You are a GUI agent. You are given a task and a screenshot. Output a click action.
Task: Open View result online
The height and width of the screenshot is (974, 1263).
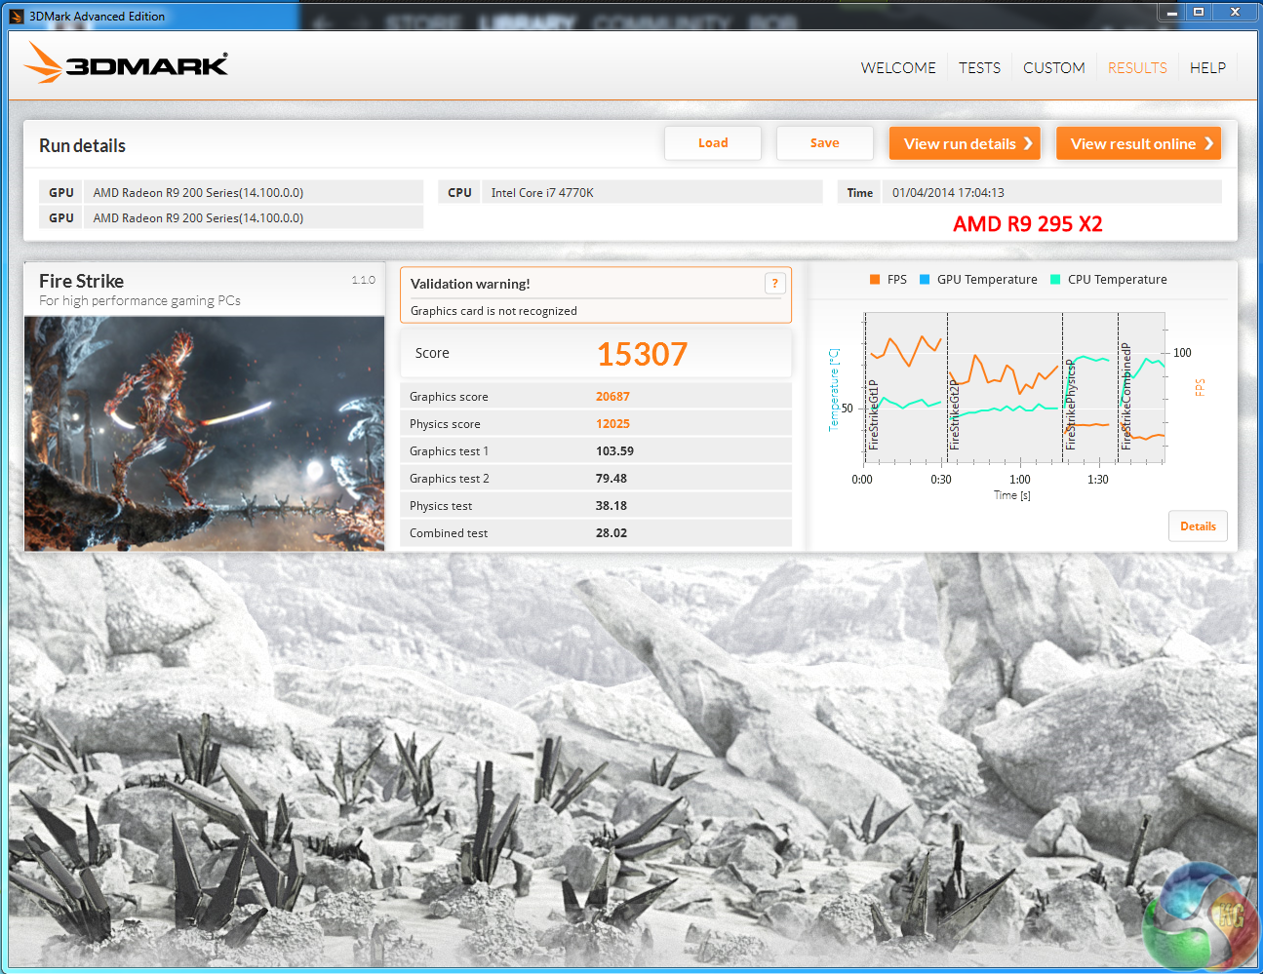1138,143
